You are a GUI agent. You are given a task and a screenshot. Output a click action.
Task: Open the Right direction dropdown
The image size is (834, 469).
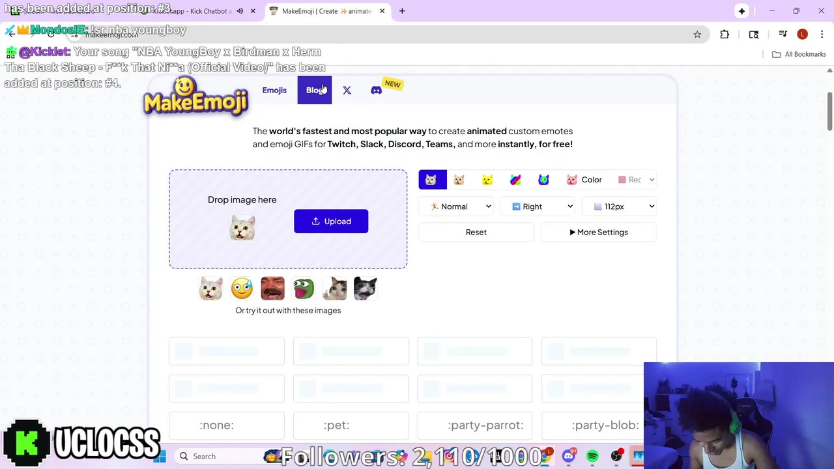point(538,206)
